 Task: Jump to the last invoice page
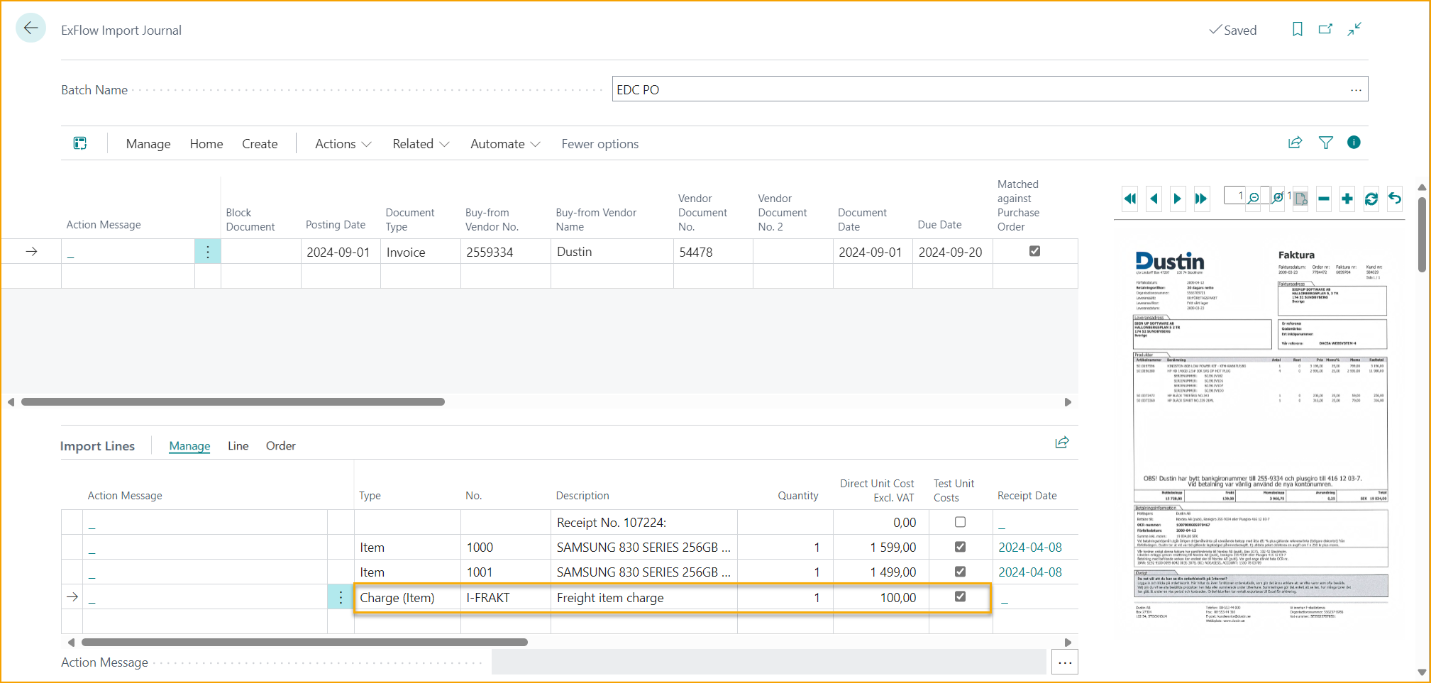tap(1202, 199)
